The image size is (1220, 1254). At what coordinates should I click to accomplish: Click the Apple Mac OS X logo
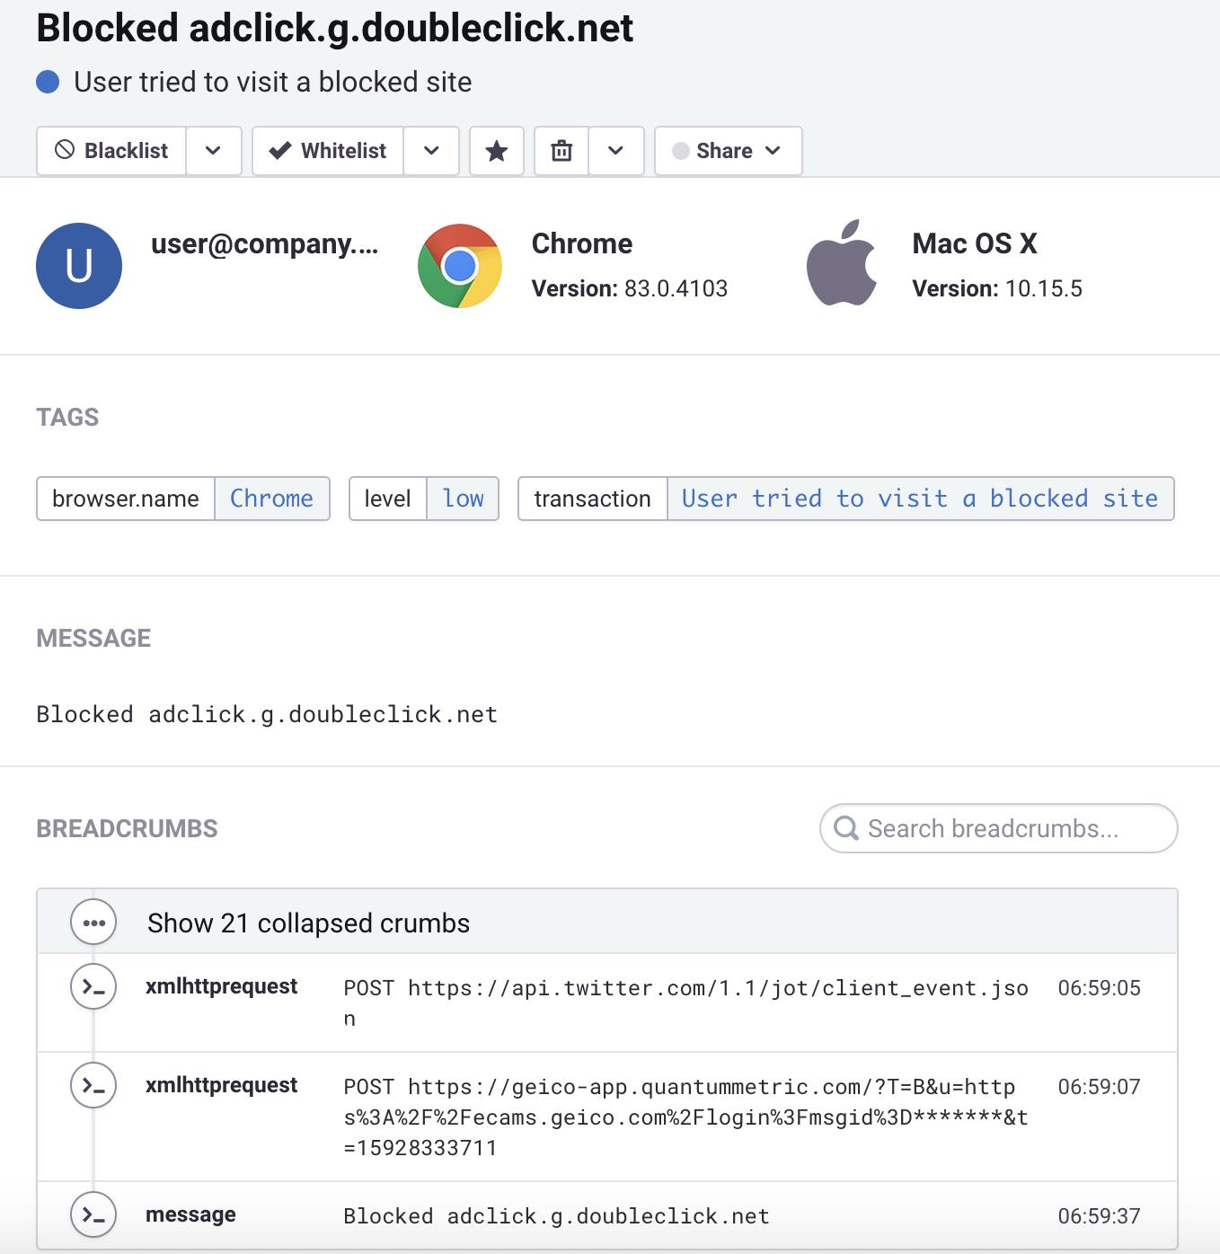[x=842, y=263]
